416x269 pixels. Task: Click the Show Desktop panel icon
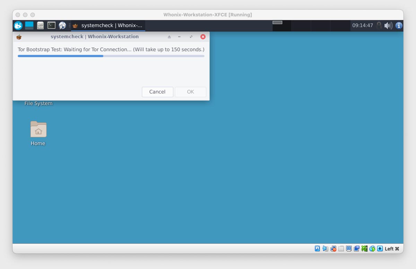coord(29,25)
